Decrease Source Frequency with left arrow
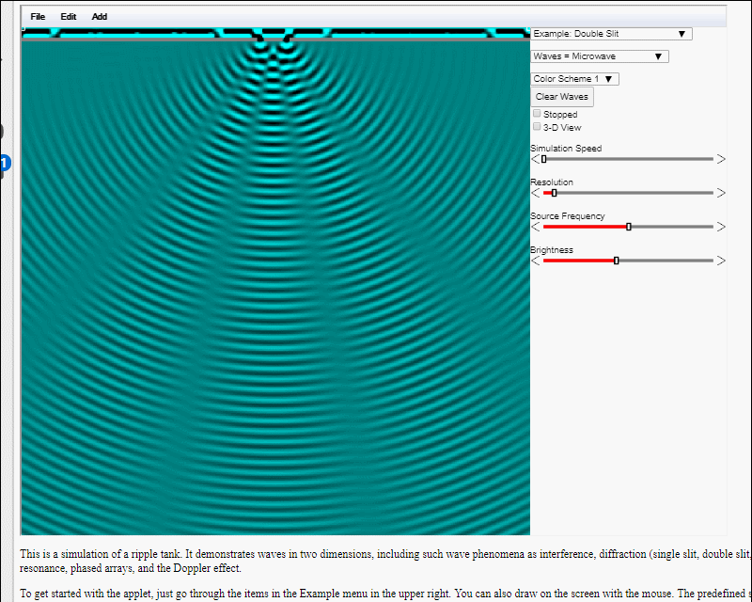The width and height of the screenshot is (752, 602). tap(536, 227)
